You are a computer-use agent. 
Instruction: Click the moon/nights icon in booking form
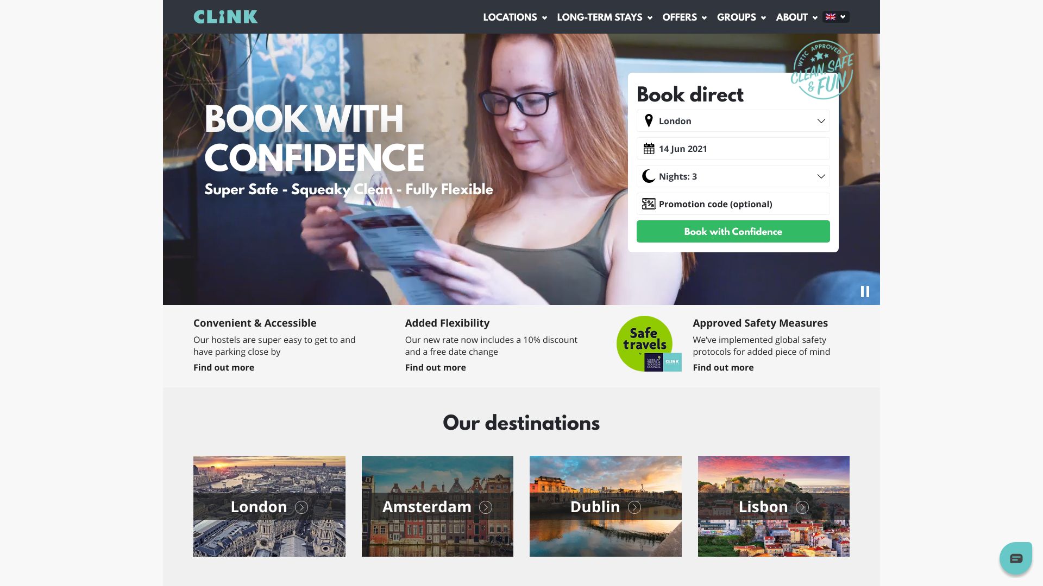[x=648, y=176]
